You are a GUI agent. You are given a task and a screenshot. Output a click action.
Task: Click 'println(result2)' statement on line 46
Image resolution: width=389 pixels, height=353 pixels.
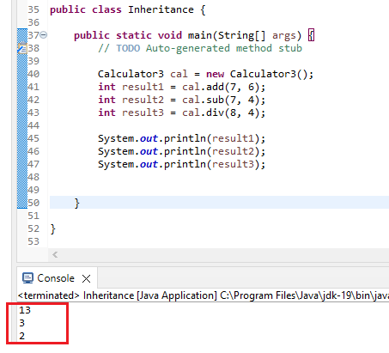[181, 151]
